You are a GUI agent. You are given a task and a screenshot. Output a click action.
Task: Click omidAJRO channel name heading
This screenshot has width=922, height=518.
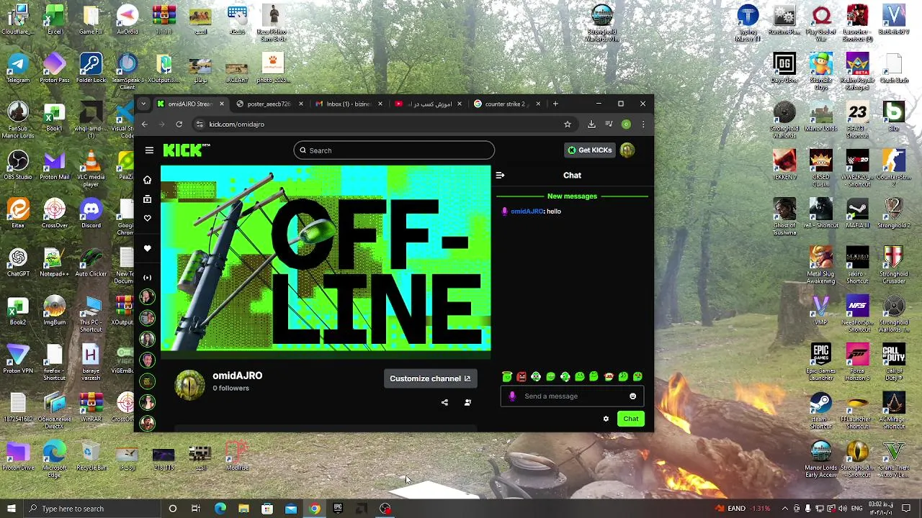(237, 376)
